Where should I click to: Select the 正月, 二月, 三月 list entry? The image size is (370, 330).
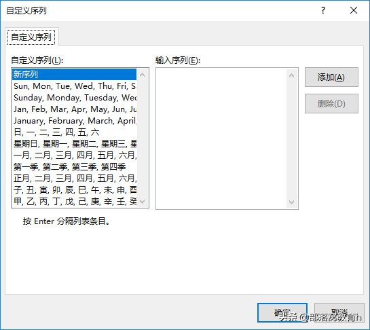[74, 179]
